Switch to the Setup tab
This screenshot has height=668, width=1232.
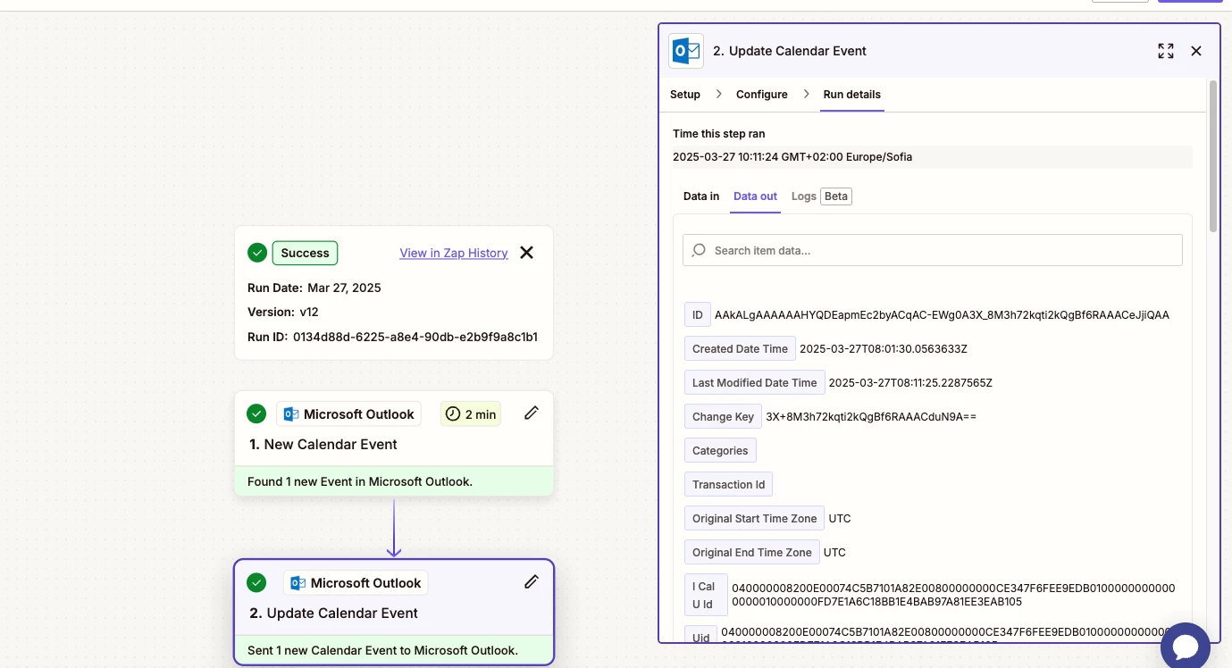pos(685,94)
